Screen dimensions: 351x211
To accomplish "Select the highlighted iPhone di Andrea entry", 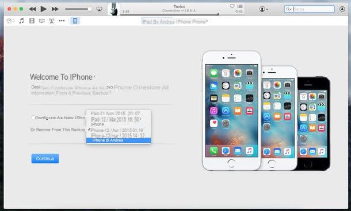I will [119, 140].
